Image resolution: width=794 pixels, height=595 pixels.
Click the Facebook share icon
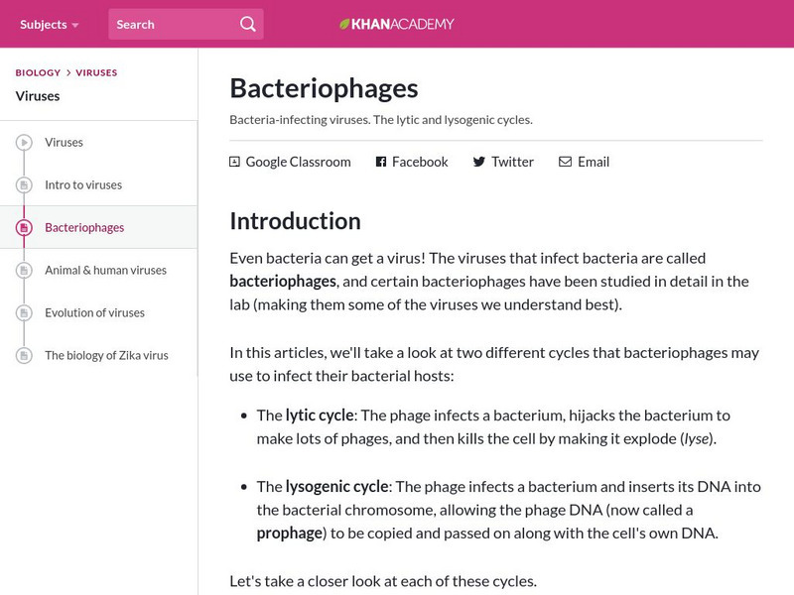click(x=381, y=162)
